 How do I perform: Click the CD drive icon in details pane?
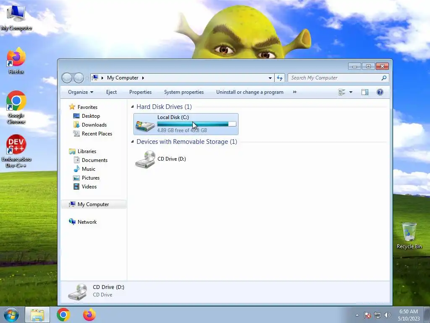point(78,292)
